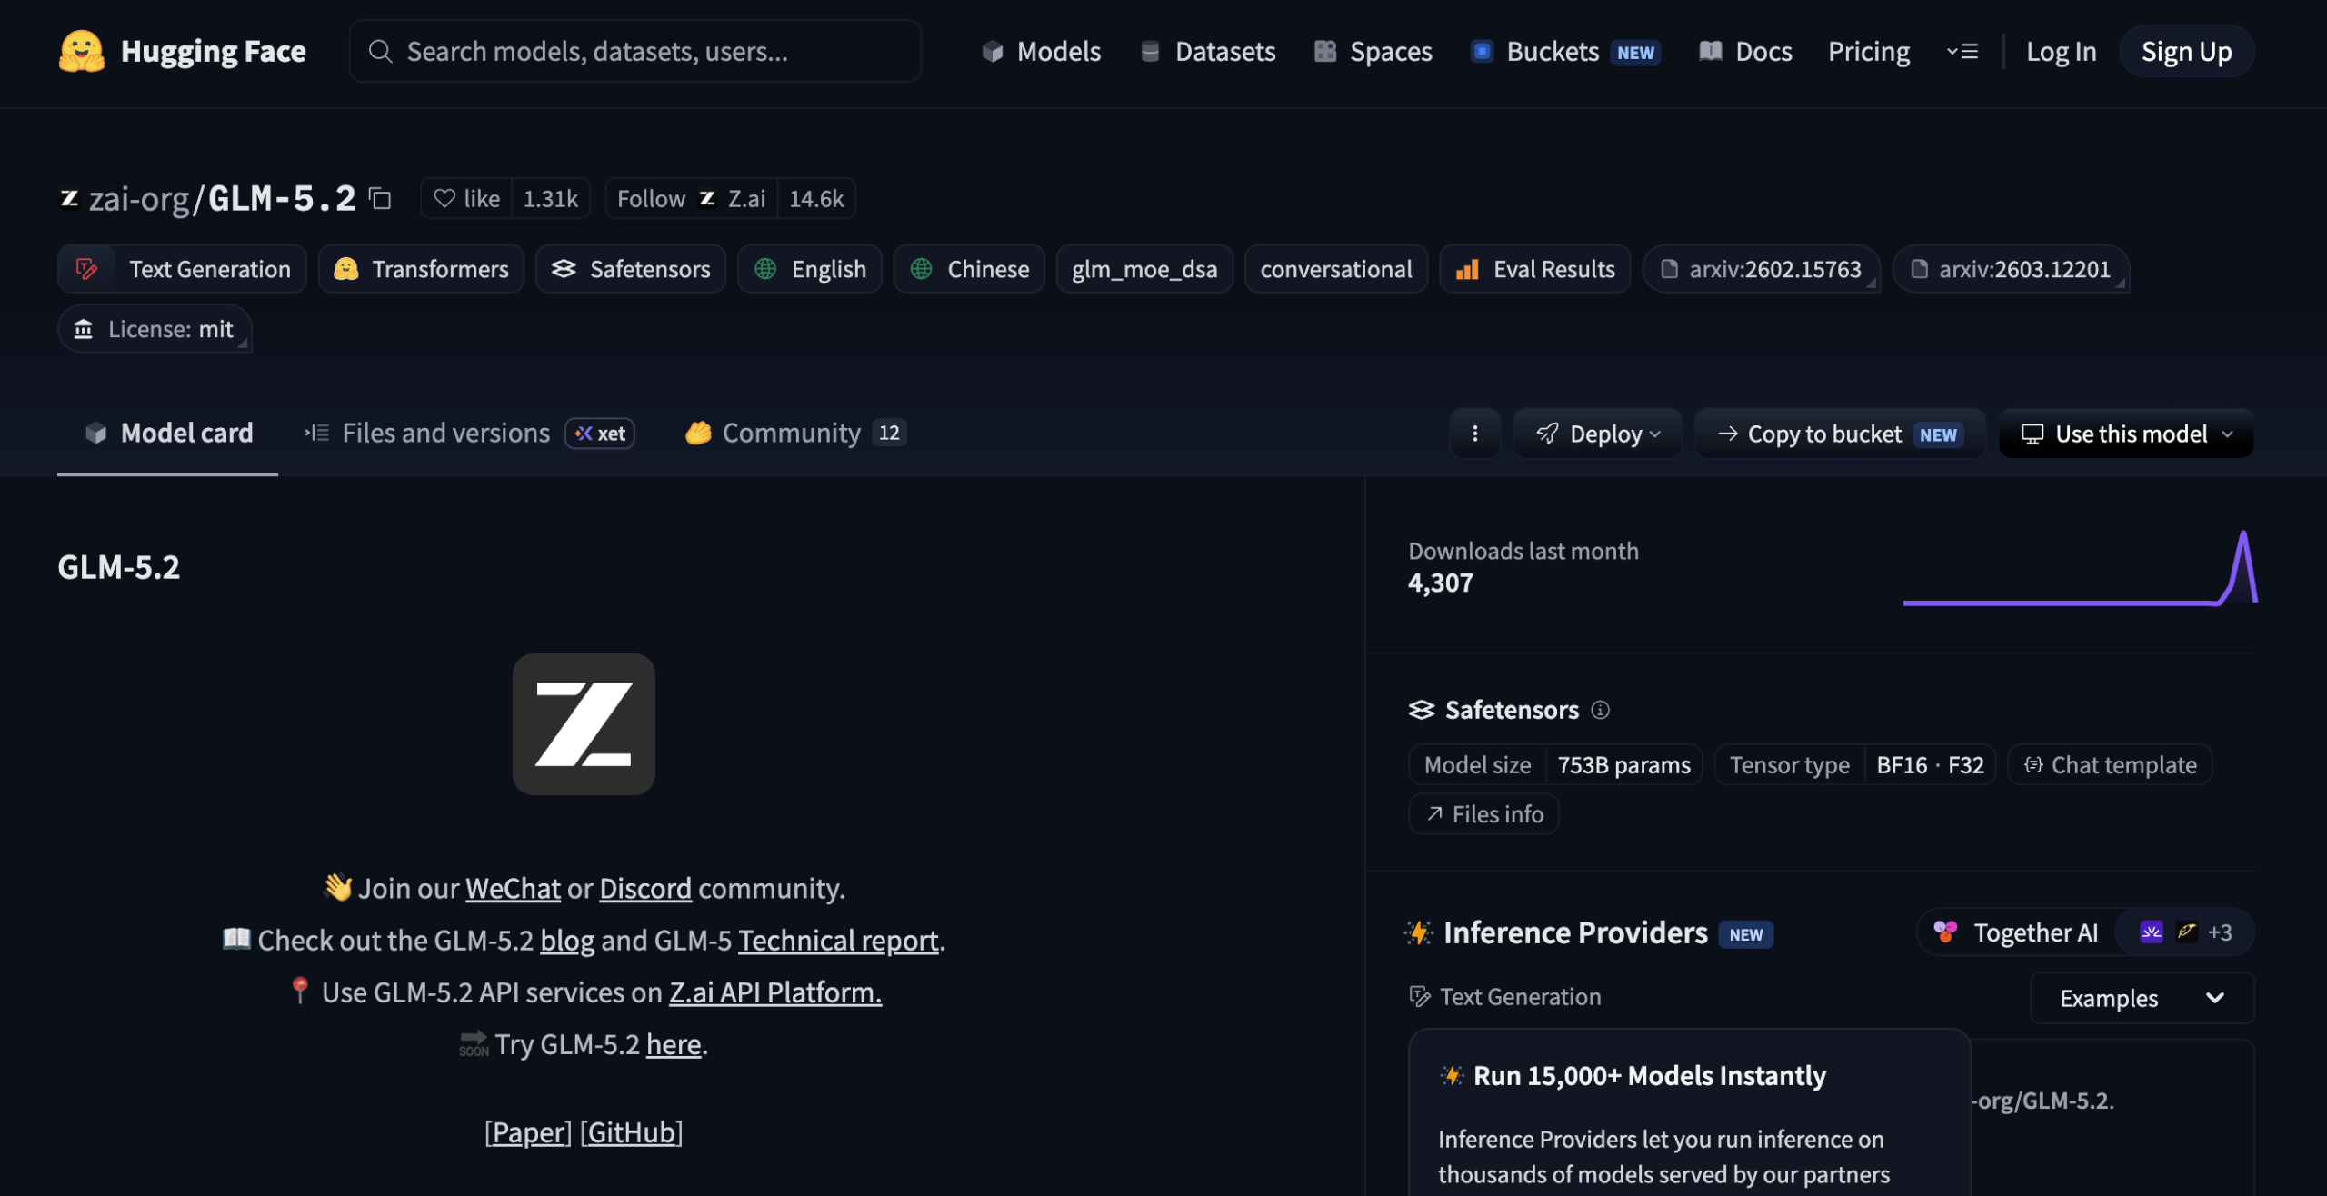
Task: Follow the Z.ai organization
Action: pos(691,198)
